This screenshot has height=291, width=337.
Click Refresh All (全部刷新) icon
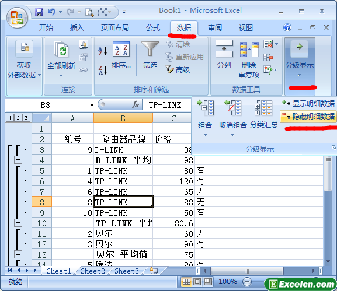(62, 50)
